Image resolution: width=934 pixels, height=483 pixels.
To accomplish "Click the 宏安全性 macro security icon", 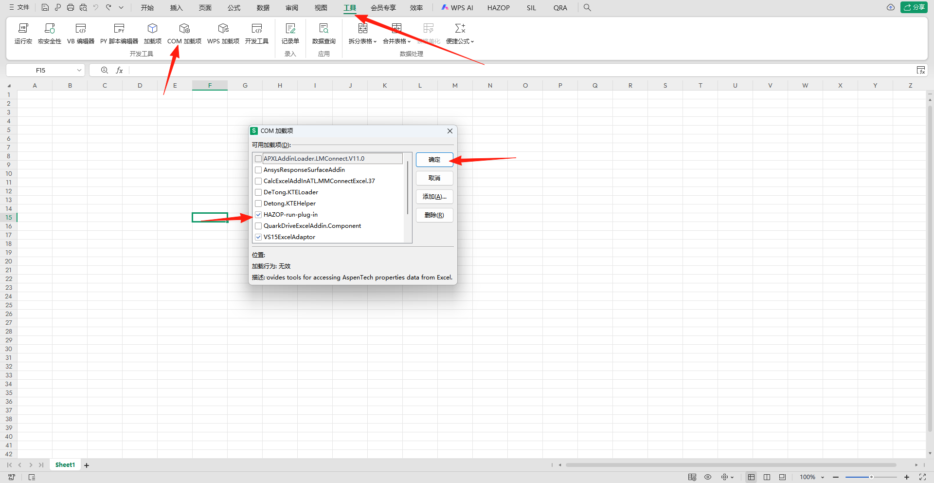I will click(50, 33).
